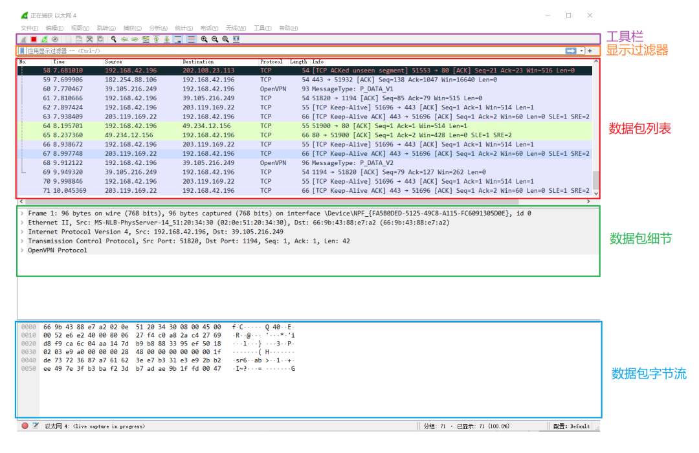Sort by the Source column header
This screenshot has height=453, width=699.
click(x=142, y=61)
